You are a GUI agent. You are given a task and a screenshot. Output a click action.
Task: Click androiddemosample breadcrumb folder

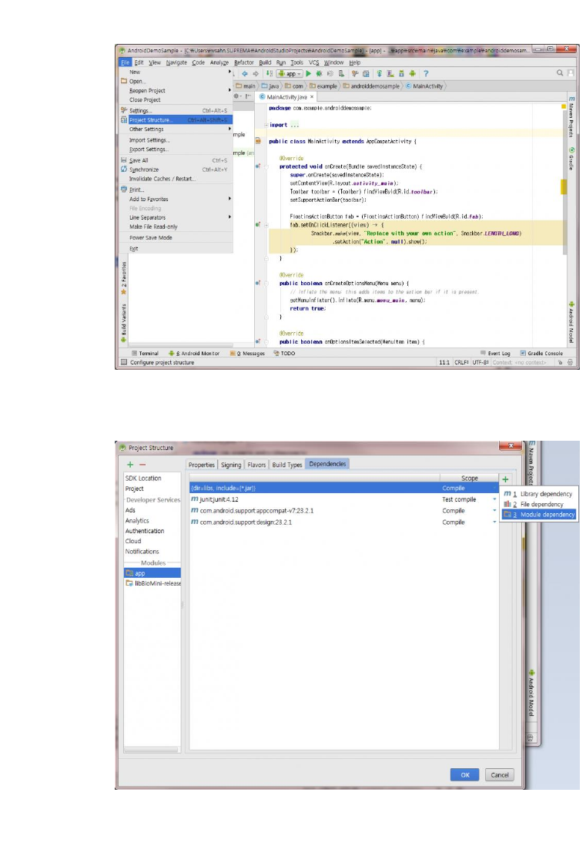(371, 86)
